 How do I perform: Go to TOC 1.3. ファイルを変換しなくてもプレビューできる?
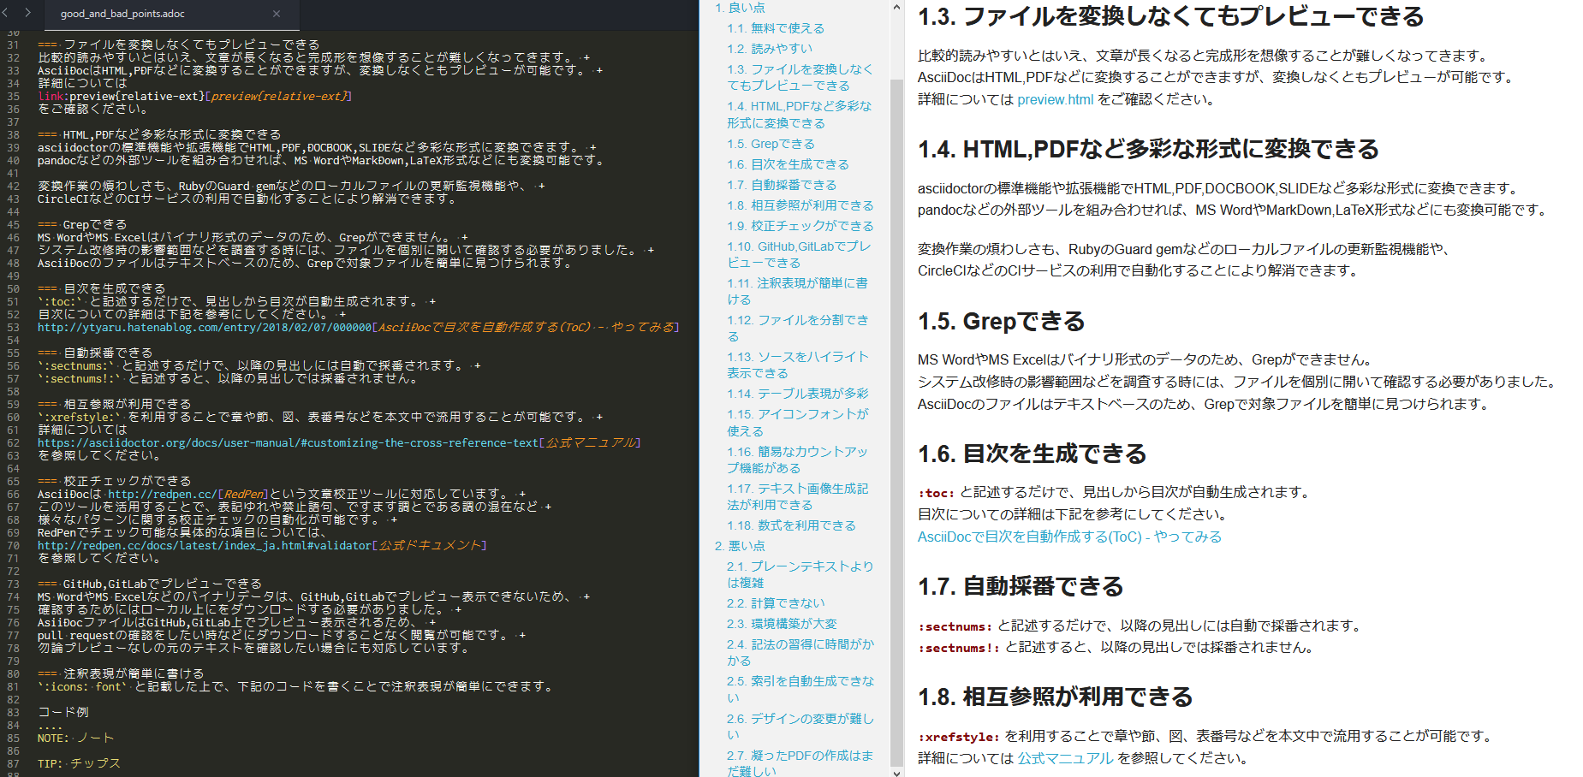[x=800, y=77]
